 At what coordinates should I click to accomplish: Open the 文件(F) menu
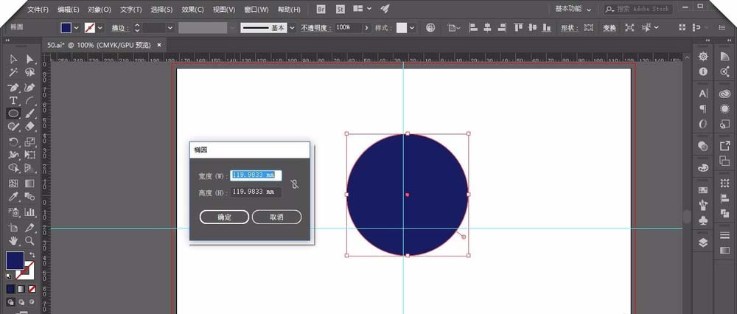pyautogui.click(x=38, y=10)
